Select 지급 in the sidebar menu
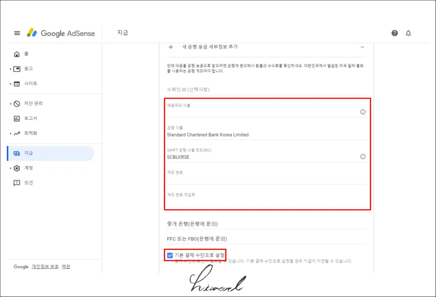Image resolution: width=436 pixels, height=297 pixels. pyautogui.click(x=29, y=153)
